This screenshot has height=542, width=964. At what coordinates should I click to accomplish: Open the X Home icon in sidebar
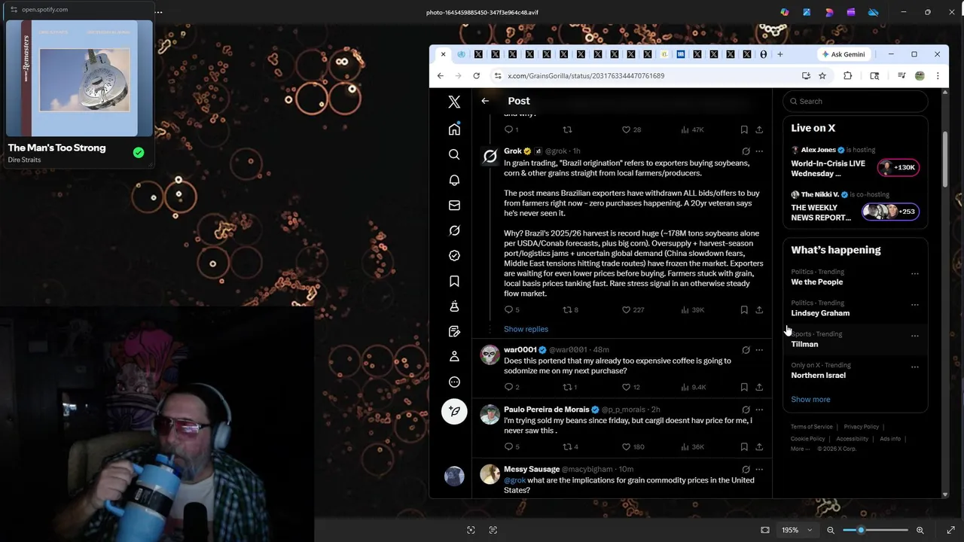coord(454,129)
